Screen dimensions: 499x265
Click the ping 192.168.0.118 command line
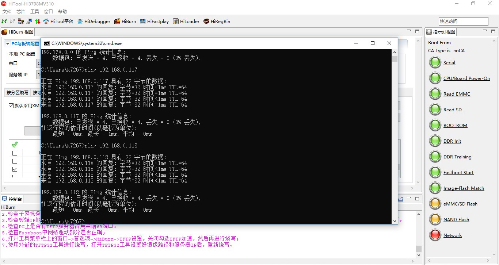pos(89,146)
